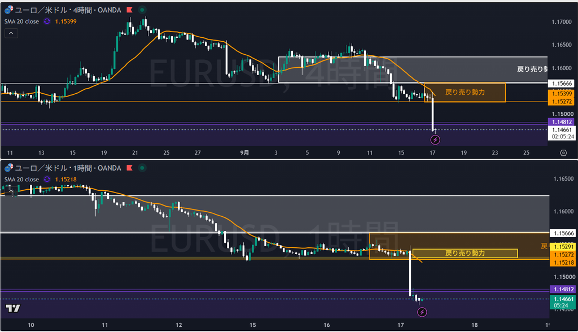Click the ユーロ/米ドル 4時間 chart title
This screenshot has width=578, height=332.
point(68,10)
